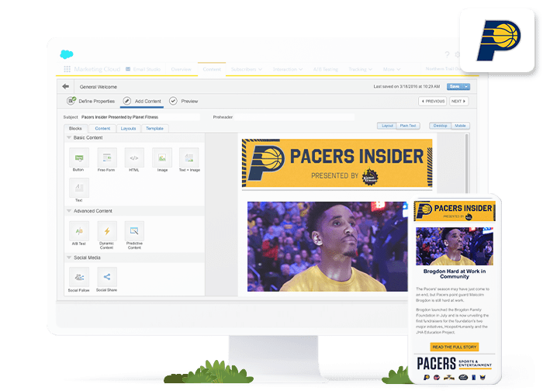Viewport: 543px width, 391px height.
Task: Click the Pacers logo tile
Action: (x=498, y=40)
